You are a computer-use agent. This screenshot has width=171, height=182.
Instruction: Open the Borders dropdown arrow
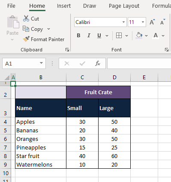pos(126,36)
